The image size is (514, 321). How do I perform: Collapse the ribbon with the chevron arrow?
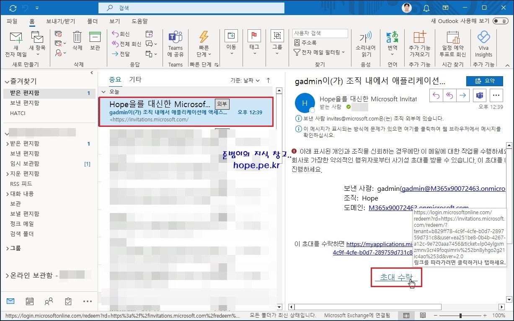pyautogui.click(x=507, y=65)
